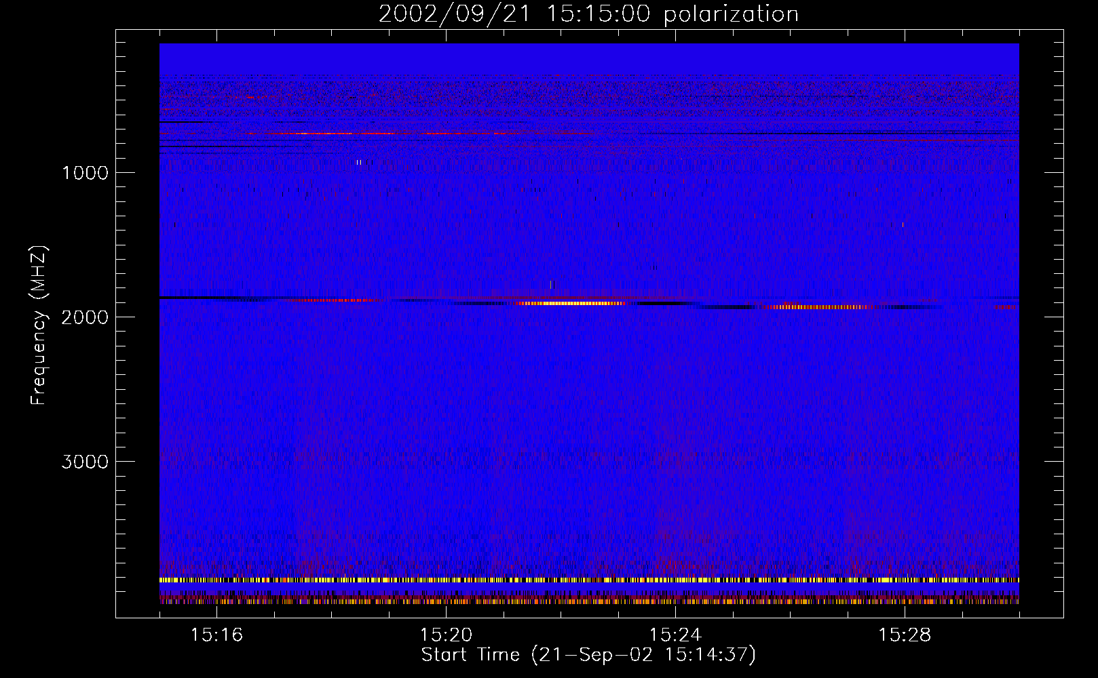Click the plot title "2002/09/21 15:15:00 polarization"
This screenshot has width=1098, height=678.
(588, 14)
